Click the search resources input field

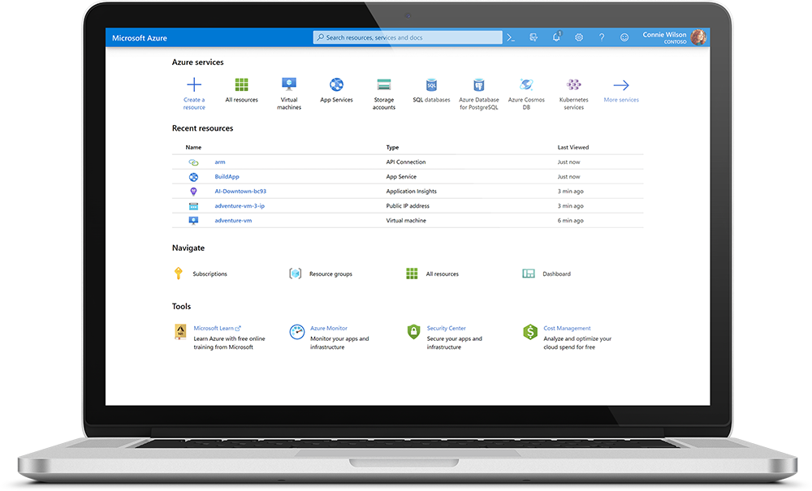pyautogui.click(x=408, y=37)
